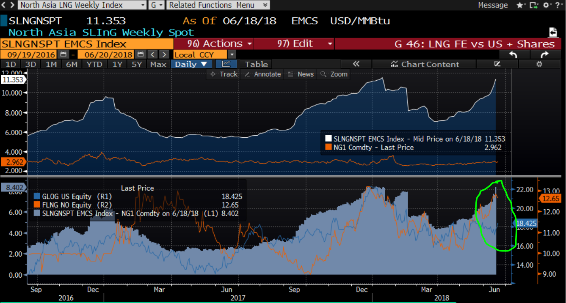The height and width of the screenshot is (303, 566).
Task: Toggle News on the chart
Action: pos(301,74)
